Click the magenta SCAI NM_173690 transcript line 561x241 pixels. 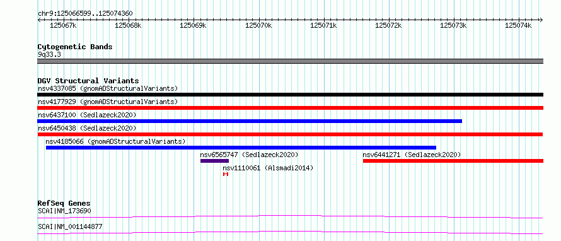click(x=290, y=216)
